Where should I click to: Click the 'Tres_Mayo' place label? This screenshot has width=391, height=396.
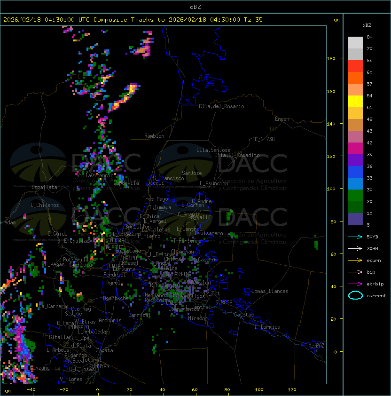click(155, 199)
